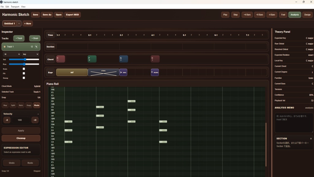Adjust the Pan slider
Screen dimensions: 314x177
24,64
